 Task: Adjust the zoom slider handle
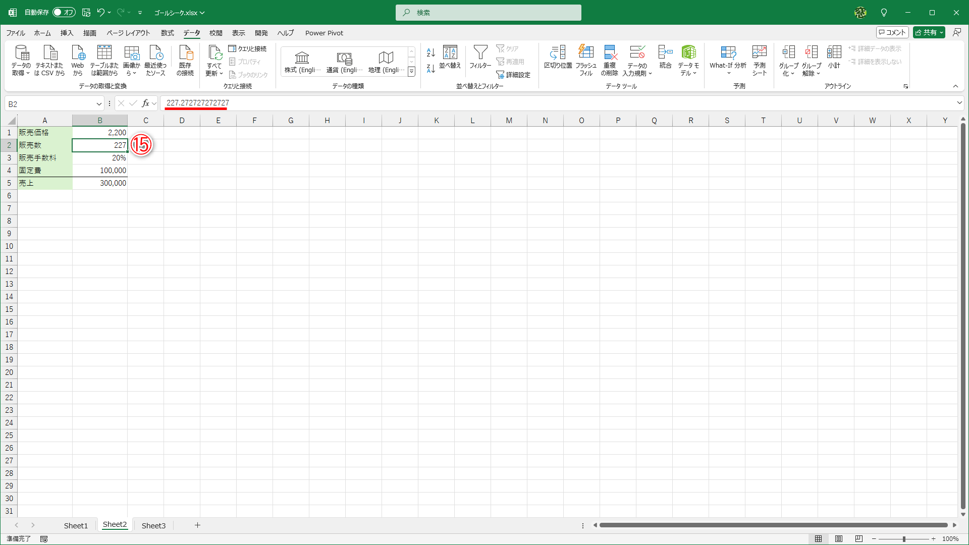click(904, 539)
